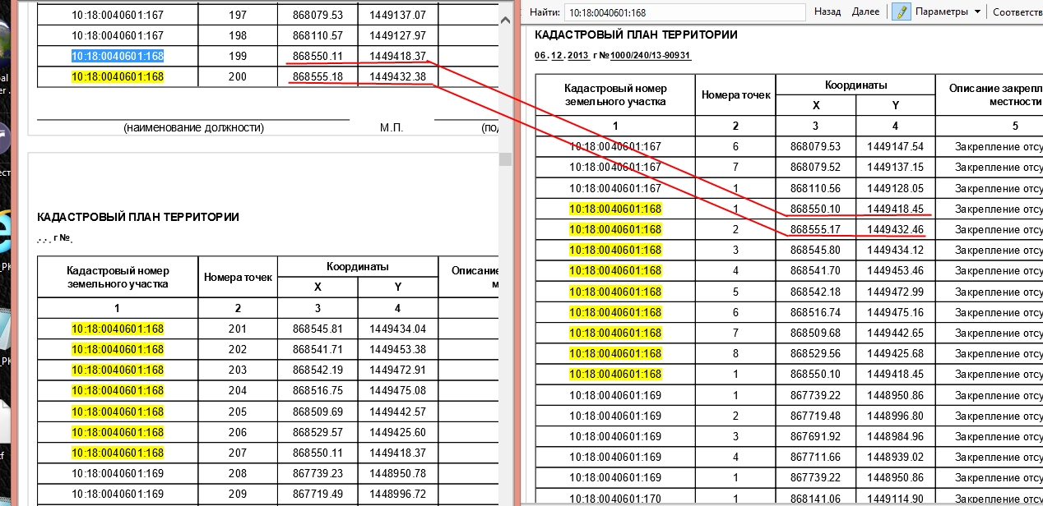Image resolution: width=1043 pixels, height=506 pixels.
Task: Click the М.П. stamp label
Action: [392, 128]
